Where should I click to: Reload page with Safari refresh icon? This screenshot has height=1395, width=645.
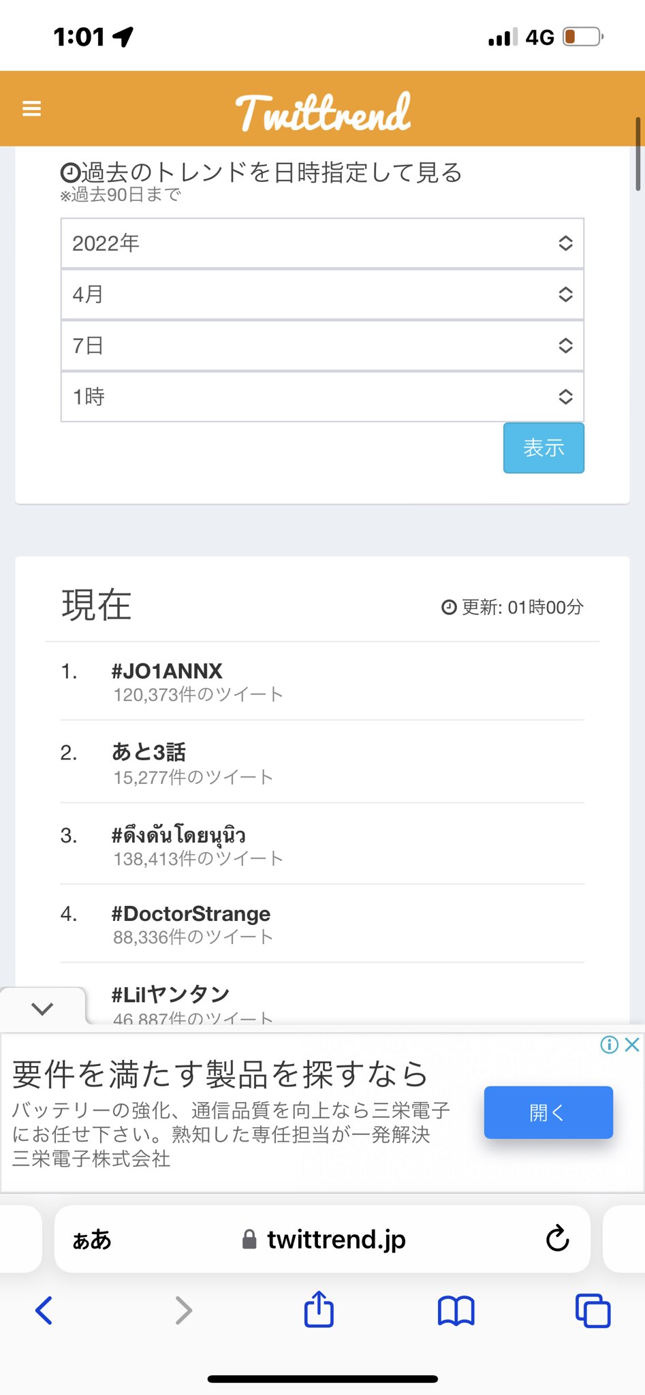[x=557, y=1238]
